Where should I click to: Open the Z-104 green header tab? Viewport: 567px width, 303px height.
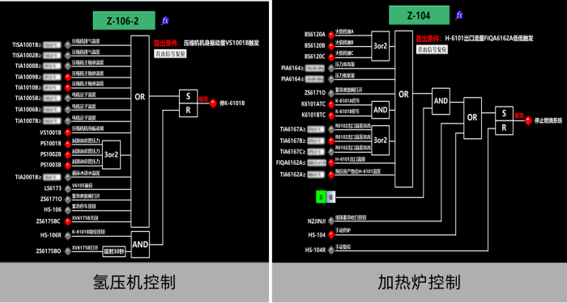pyautogui.click(x=419, y=15)
